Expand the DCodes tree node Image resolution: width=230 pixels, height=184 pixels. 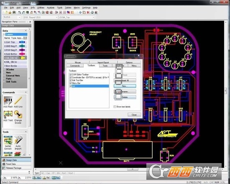[x=4, y=69]
